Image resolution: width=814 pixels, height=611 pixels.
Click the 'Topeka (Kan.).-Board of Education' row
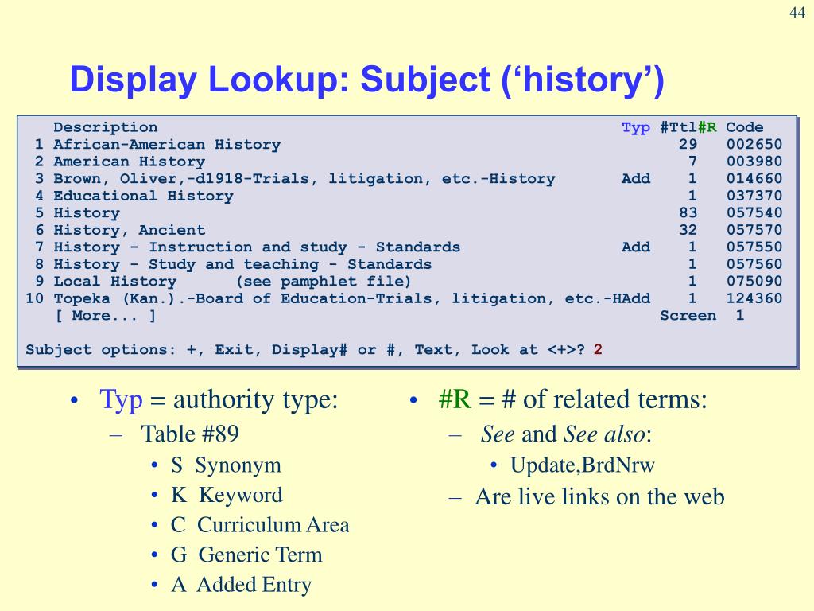tap(404, 298)
